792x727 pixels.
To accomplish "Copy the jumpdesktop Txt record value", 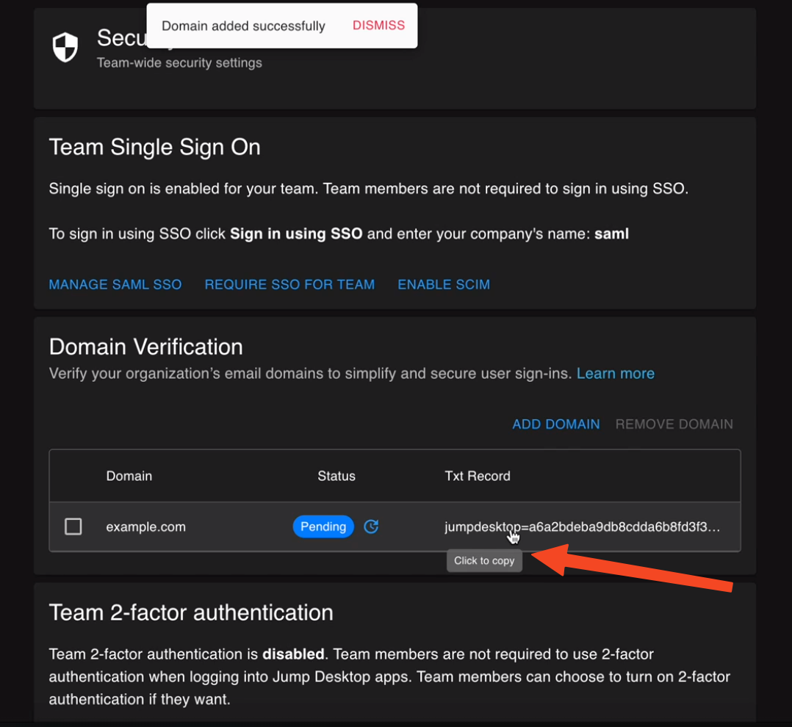I will 583,527.
